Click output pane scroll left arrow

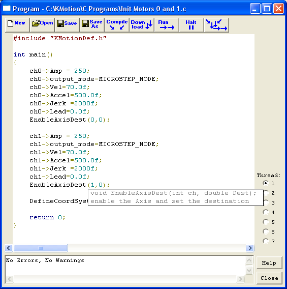tap(10, 279)
